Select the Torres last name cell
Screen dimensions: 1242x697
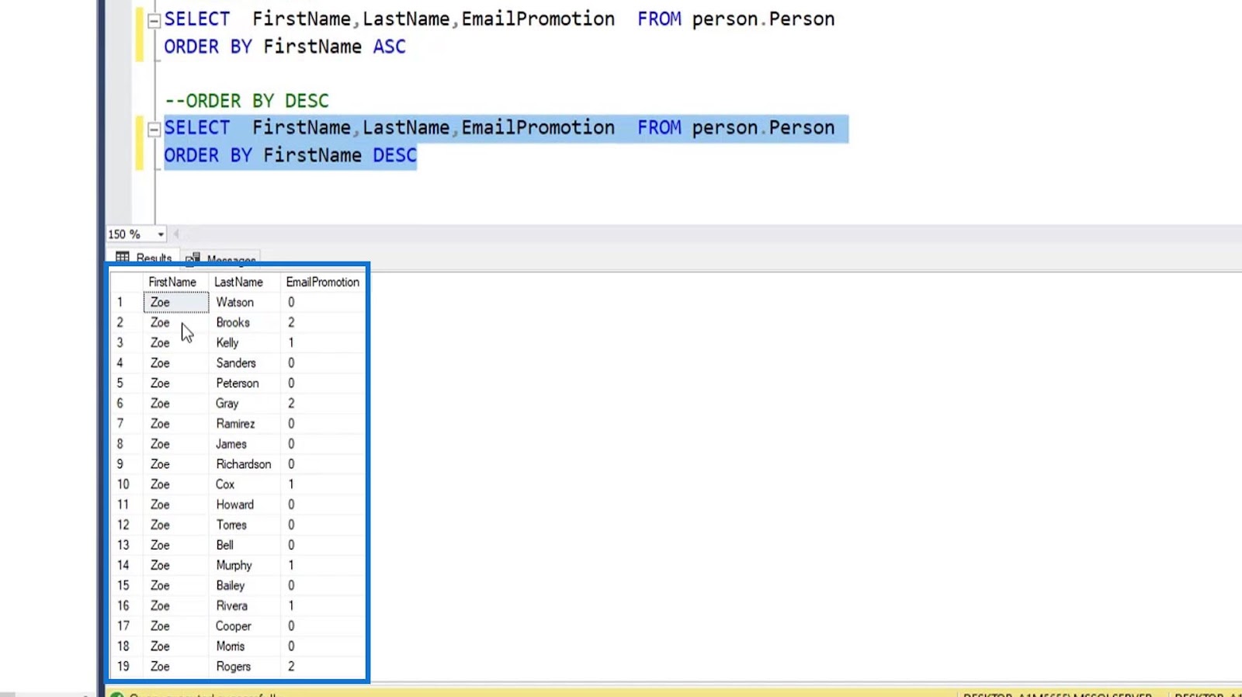coord(245,525)
